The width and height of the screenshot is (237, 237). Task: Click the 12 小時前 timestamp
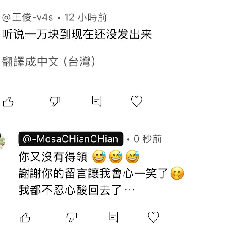click(85, 17)
